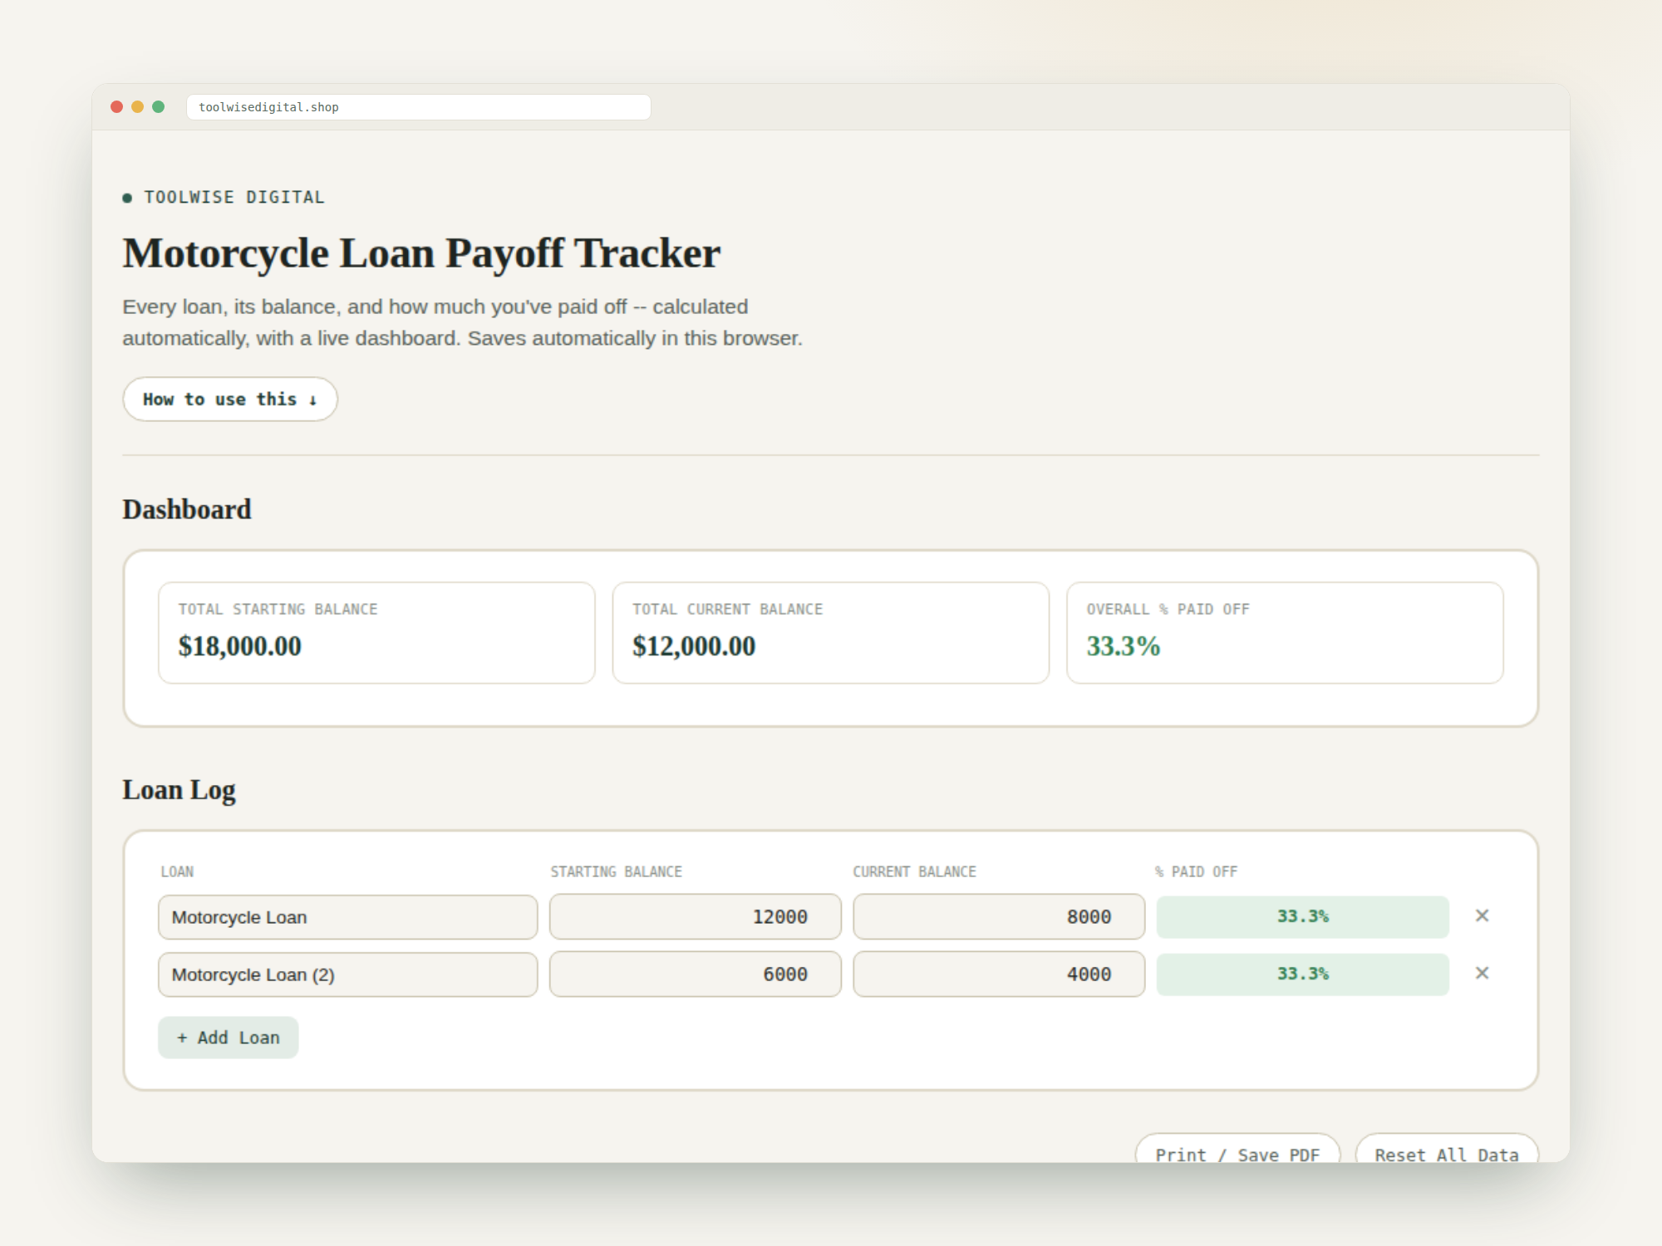Screen dimensions: 1662x1246
Task: Open the How to use this guide
Action: (x=230, y=399)
